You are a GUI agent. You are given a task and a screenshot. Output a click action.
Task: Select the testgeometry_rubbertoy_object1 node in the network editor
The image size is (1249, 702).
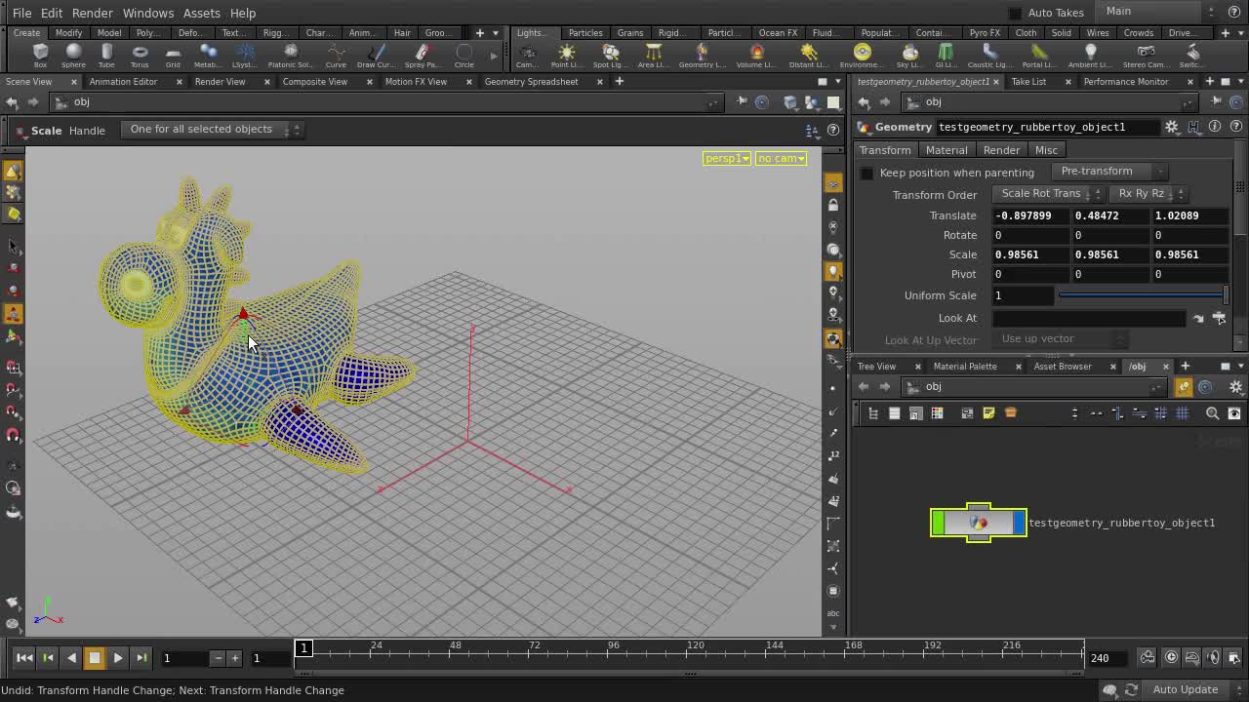coord(978,523)
